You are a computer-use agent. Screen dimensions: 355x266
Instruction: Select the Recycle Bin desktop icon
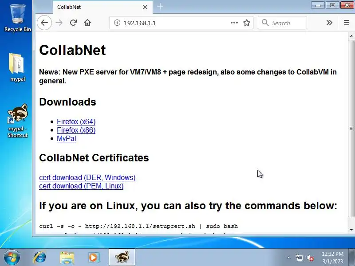click(17, 17)
